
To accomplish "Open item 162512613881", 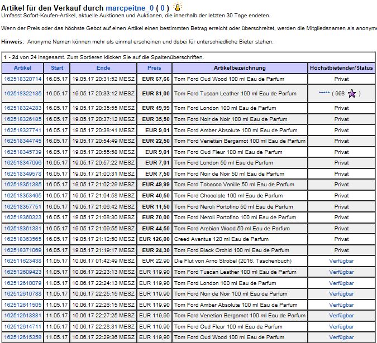I will point(23,316).
